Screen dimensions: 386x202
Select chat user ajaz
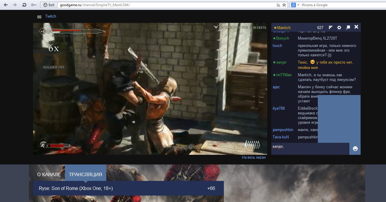276,87
